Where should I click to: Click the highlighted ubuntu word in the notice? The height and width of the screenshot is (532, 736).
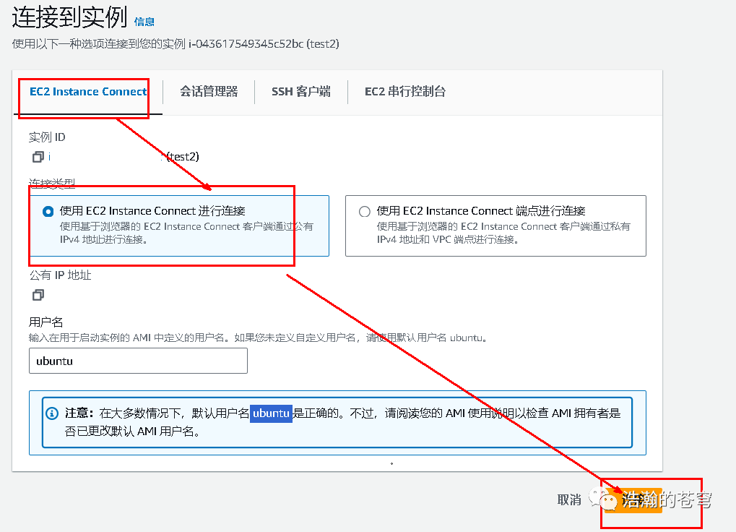click(x=271, y=413)
